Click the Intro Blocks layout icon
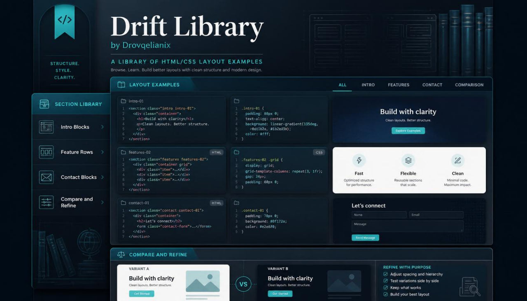527x301 pixels. pos(46,127)
